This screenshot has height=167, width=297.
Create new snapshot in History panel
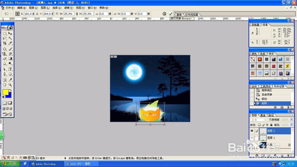[x=282, y=107]
